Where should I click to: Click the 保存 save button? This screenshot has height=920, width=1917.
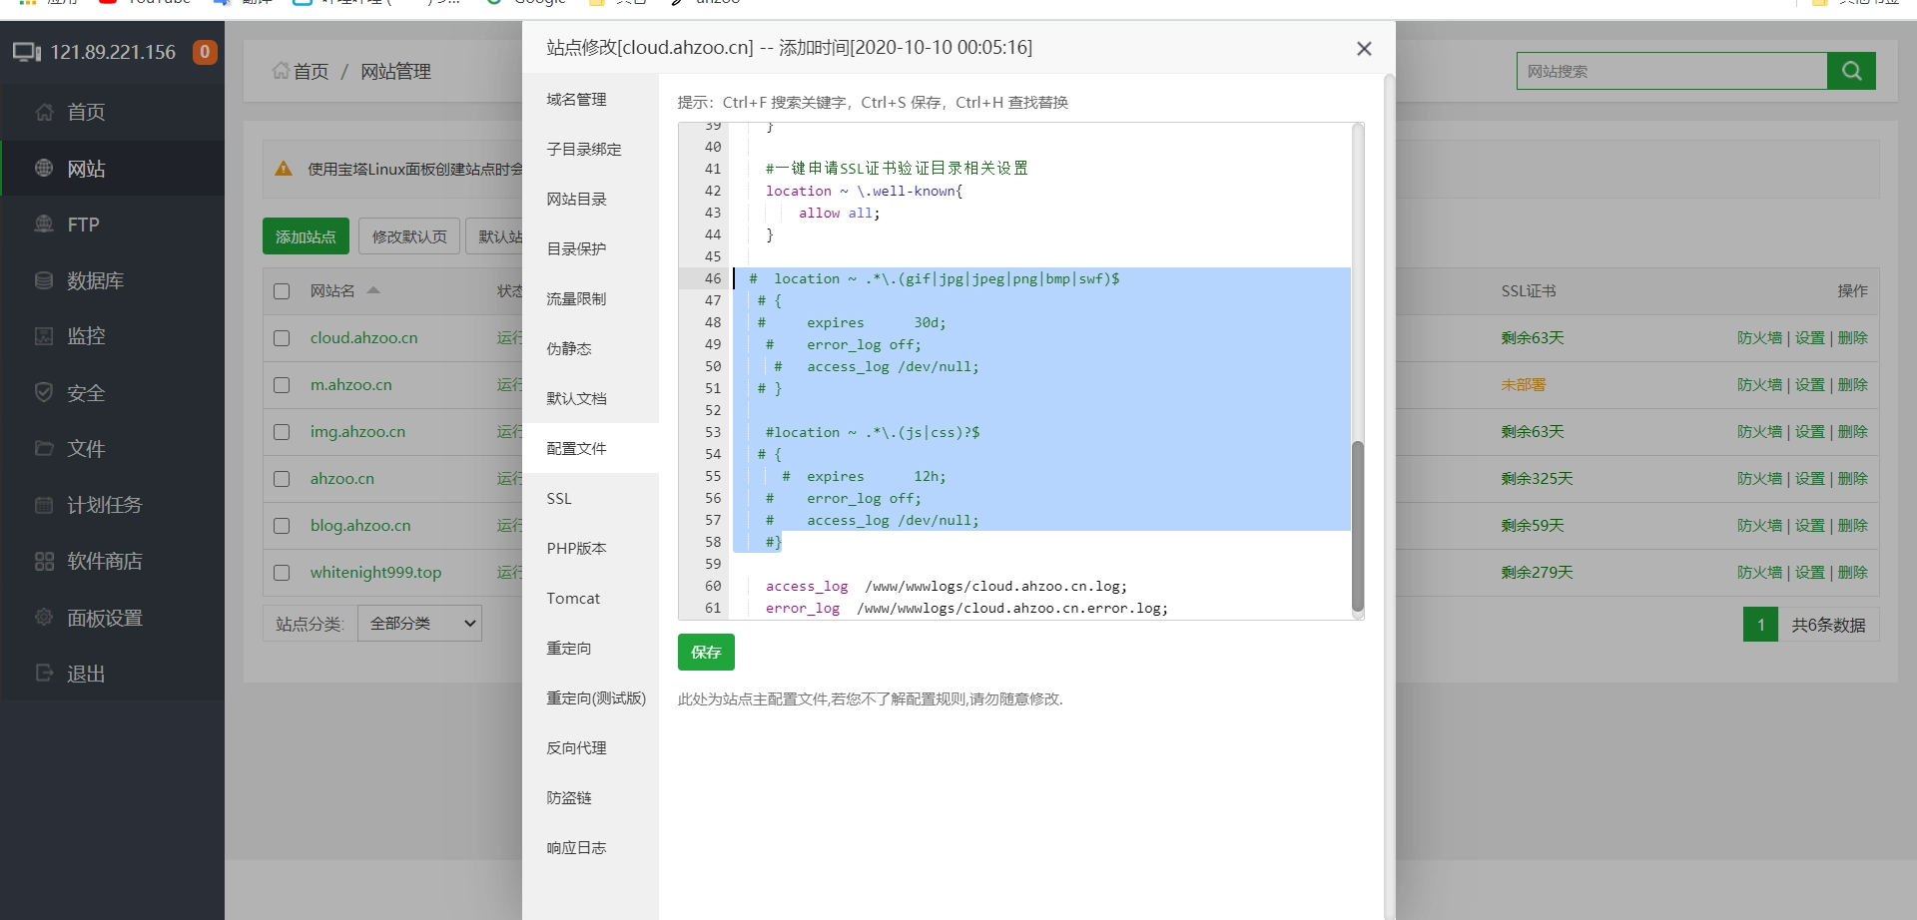click(x=706, y=652)
